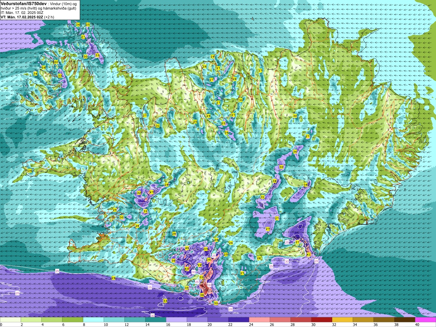Click the dark teal swatch for 14–16 m/s
The image size is (436, 327).
pyautogui.click(x=156, y=320)
